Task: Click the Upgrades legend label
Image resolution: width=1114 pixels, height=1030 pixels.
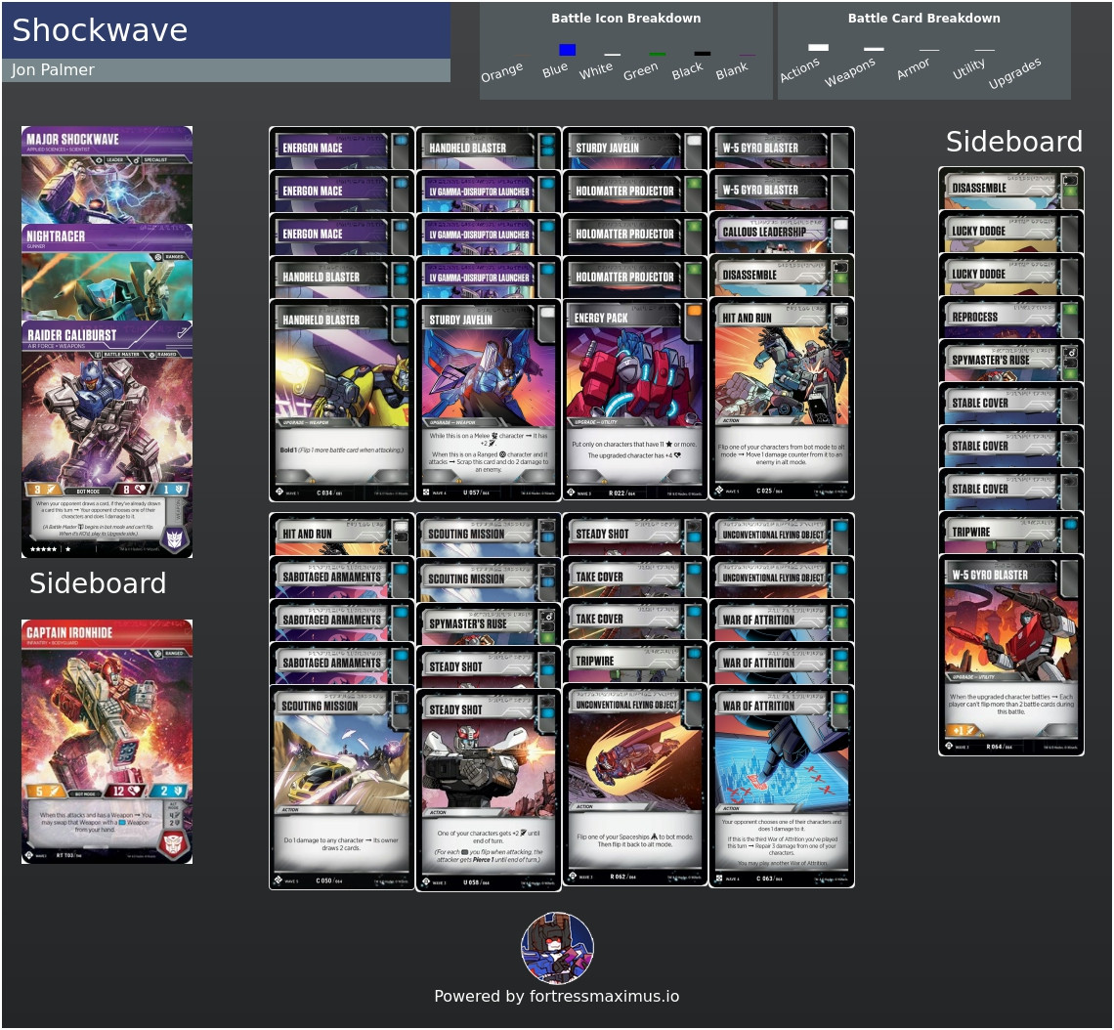Action: coord(1014,73)
